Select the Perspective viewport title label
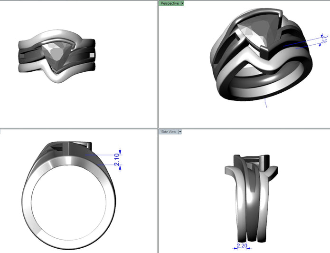 pyautogui.click(x=170, y=3)
